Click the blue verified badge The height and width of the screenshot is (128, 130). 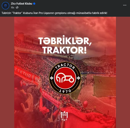(x=34, y=4)
